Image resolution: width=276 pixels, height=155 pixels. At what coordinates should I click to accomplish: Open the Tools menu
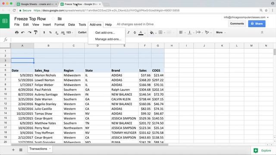coord(82,25)
